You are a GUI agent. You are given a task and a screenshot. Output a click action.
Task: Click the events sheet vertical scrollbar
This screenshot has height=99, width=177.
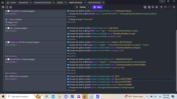tap(176, 61)
